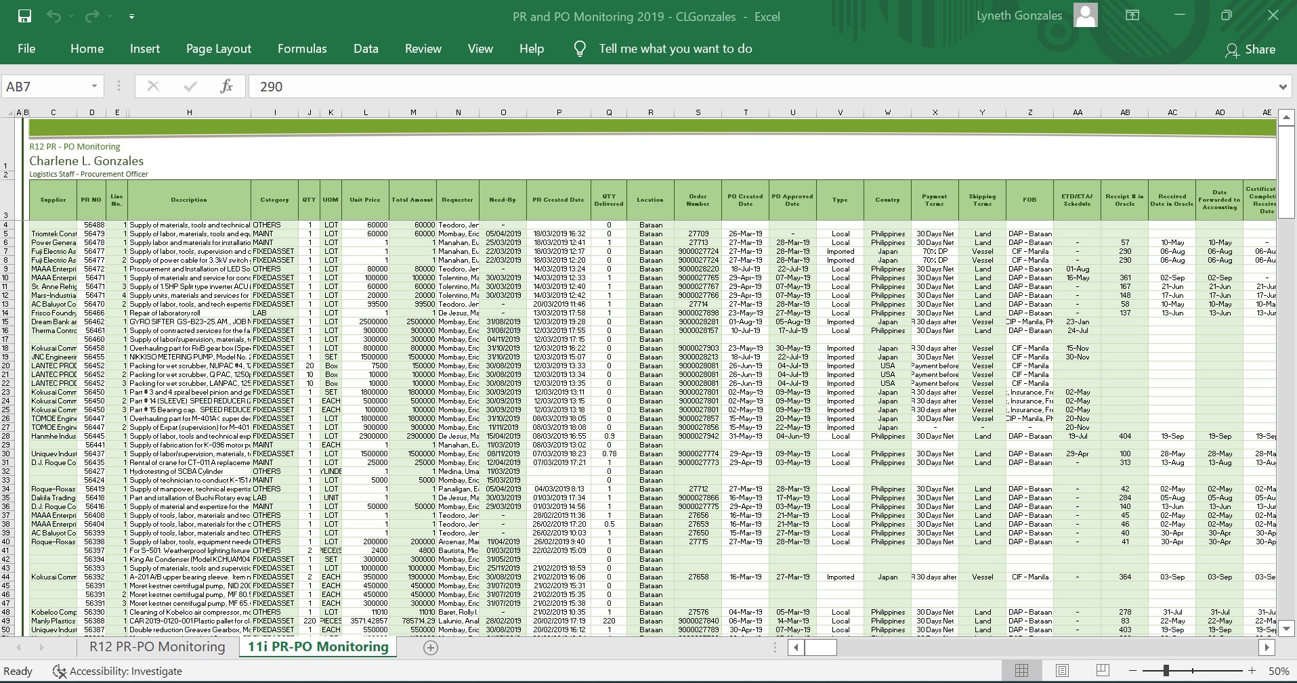Switch to Page Layout view icon
Screen dimensions: 1297x683
(1062, 671)
